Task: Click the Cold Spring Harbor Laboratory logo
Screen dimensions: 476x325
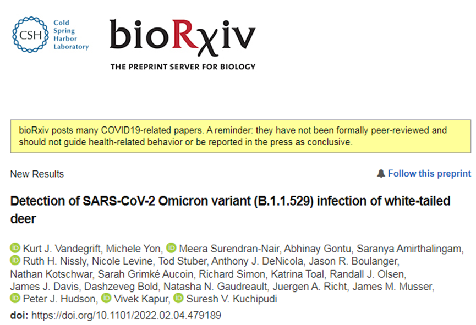Action: click(x=51, y=35)
